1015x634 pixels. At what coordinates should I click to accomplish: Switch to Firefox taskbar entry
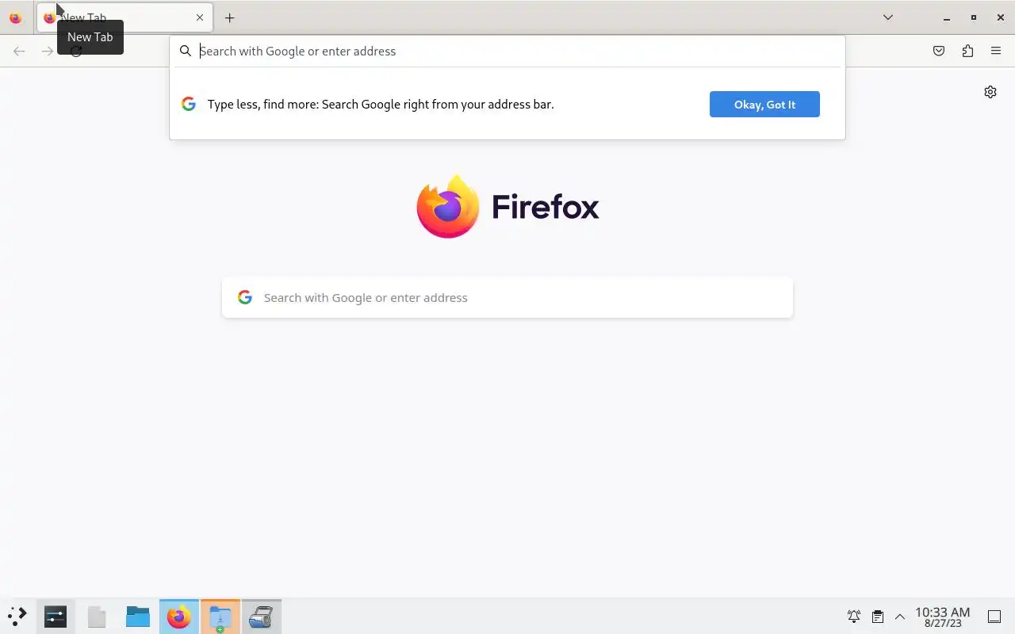(x=179, y=616)
